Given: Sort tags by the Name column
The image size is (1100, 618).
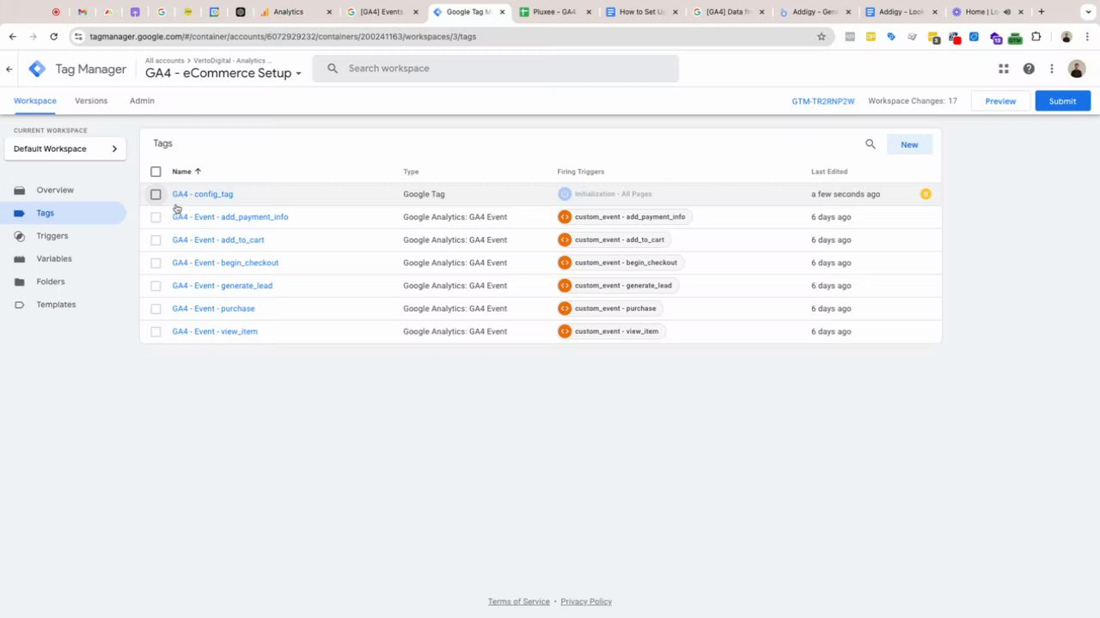Looking at the screenshot, I should [186, 172].
